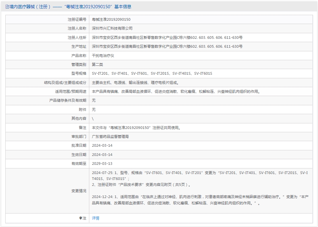Click approval department 广东省药品监督管理局

[x=110, y=137]
